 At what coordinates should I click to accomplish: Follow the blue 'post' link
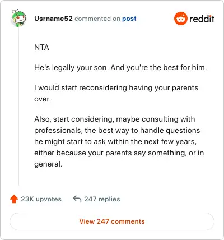coord(129,19)
